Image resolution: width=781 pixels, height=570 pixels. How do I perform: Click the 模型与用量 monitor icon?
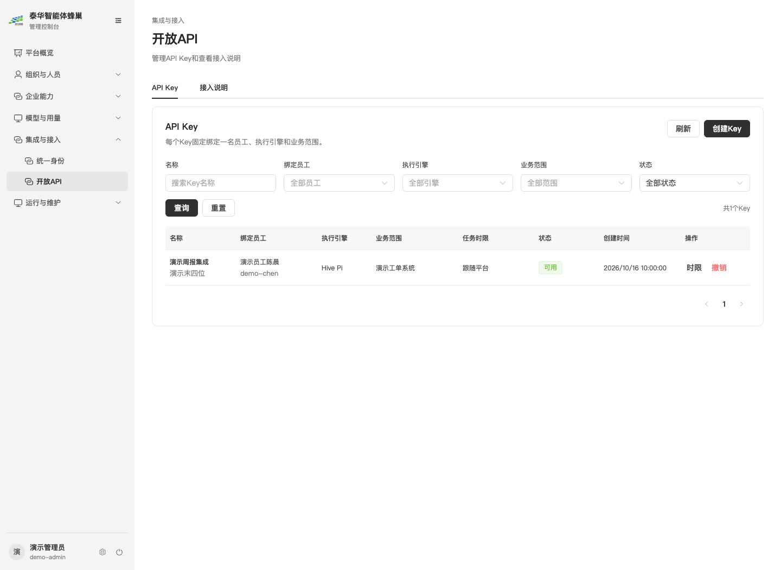18,118
